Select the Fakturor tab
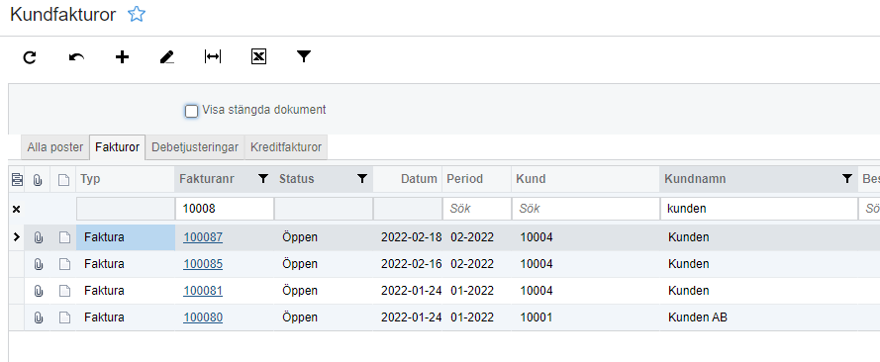 click(117, 147)
